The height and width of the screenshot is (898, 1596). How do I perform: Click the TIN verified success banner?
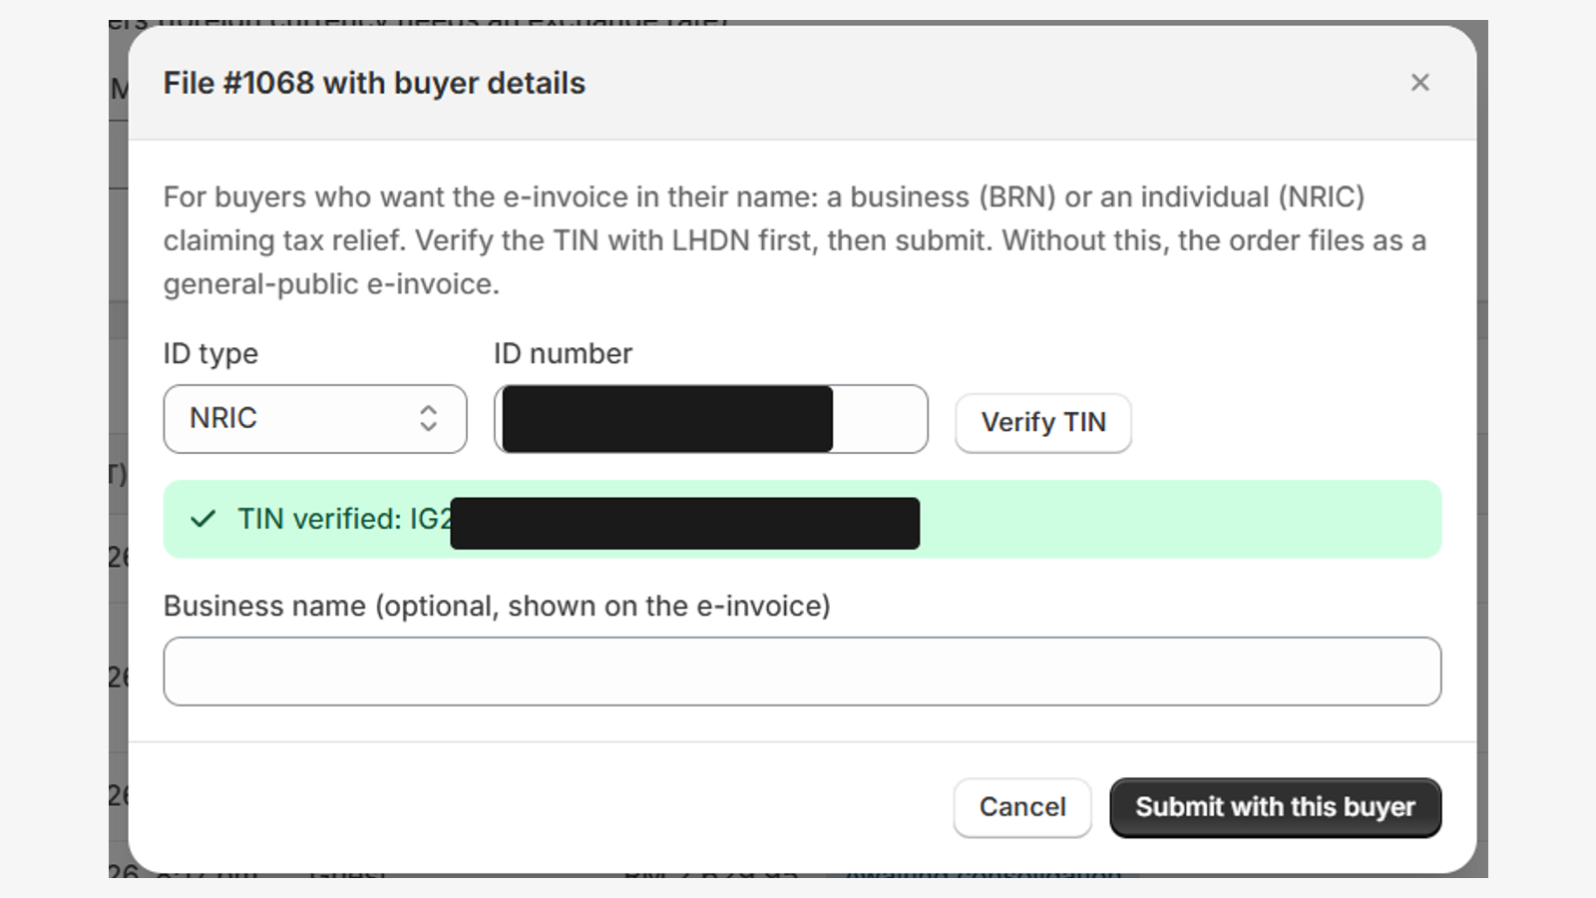point(802,519)
